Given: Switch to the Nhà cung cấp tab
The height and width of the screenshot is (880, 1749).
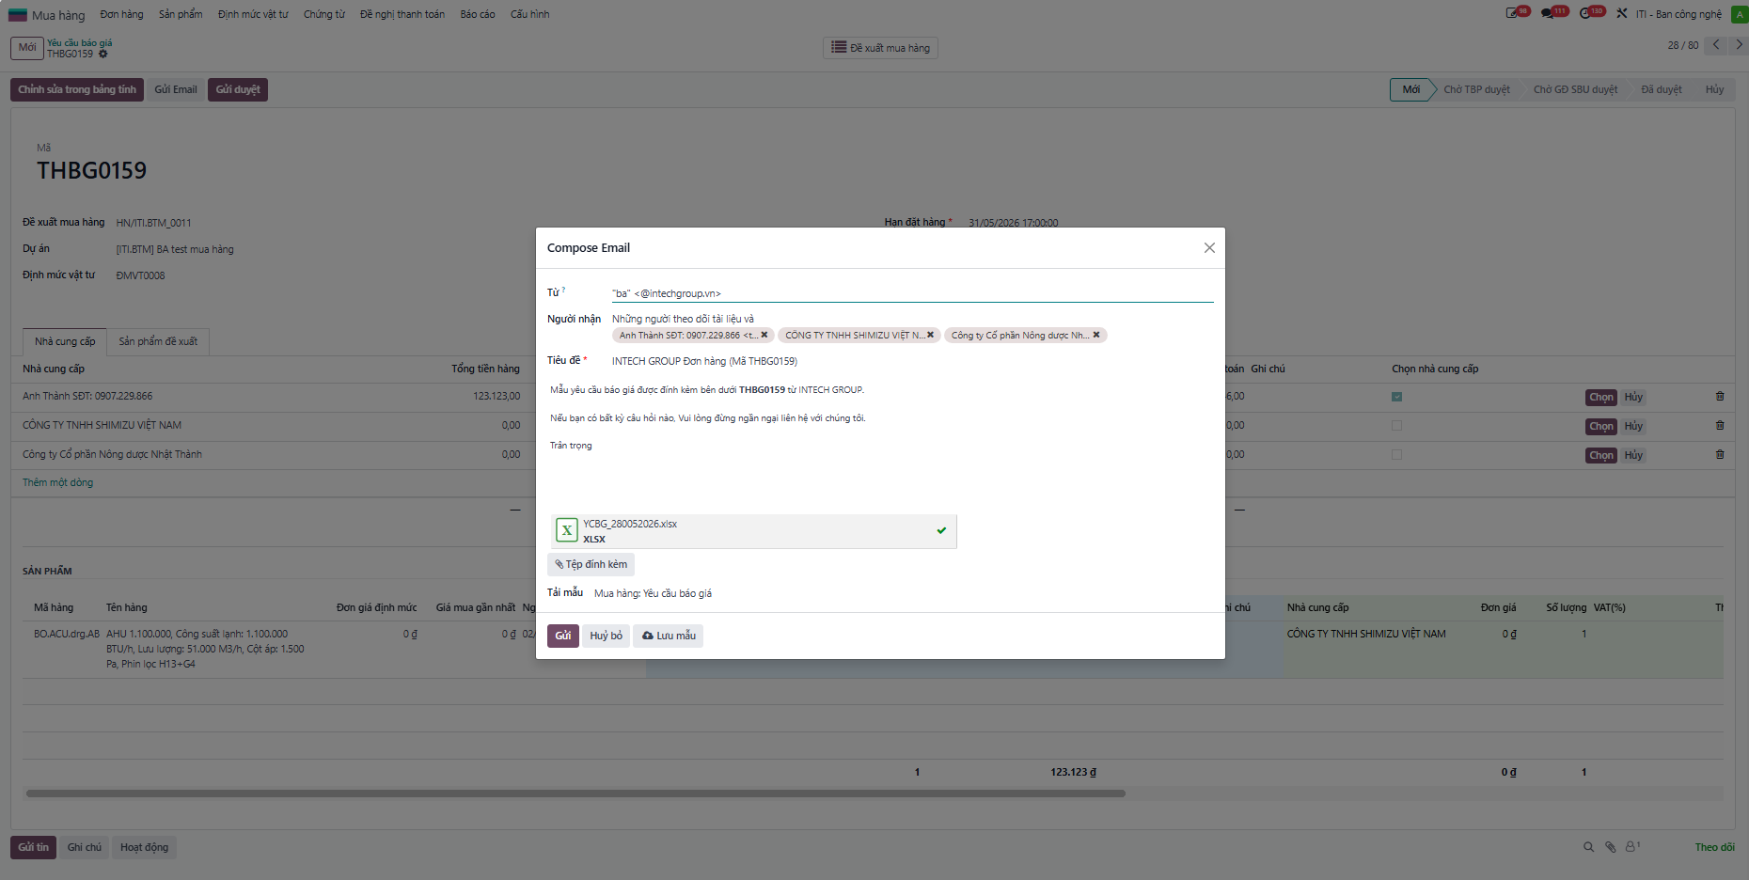Looking at the screenshot, I should tap(65, 341).
